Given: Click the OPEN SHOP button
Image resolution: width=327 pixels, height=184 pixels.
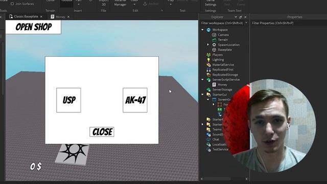Looking at the screenshot, I should click(33, 27).
